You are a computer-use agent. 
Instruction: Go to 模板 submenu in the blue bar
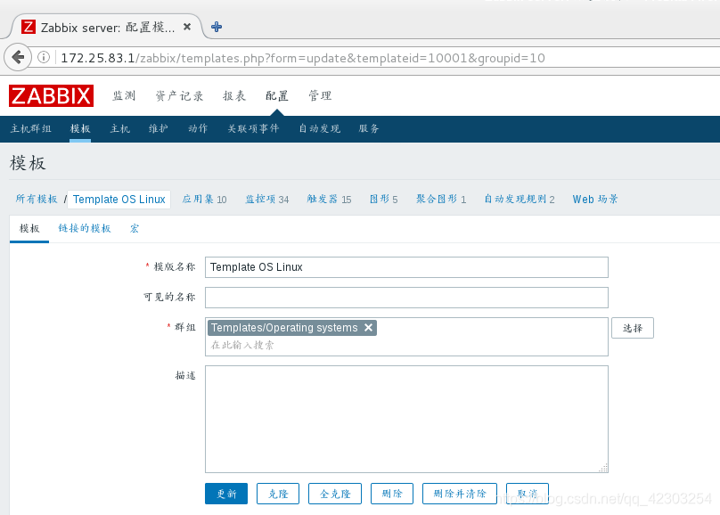tap(80, 129)
